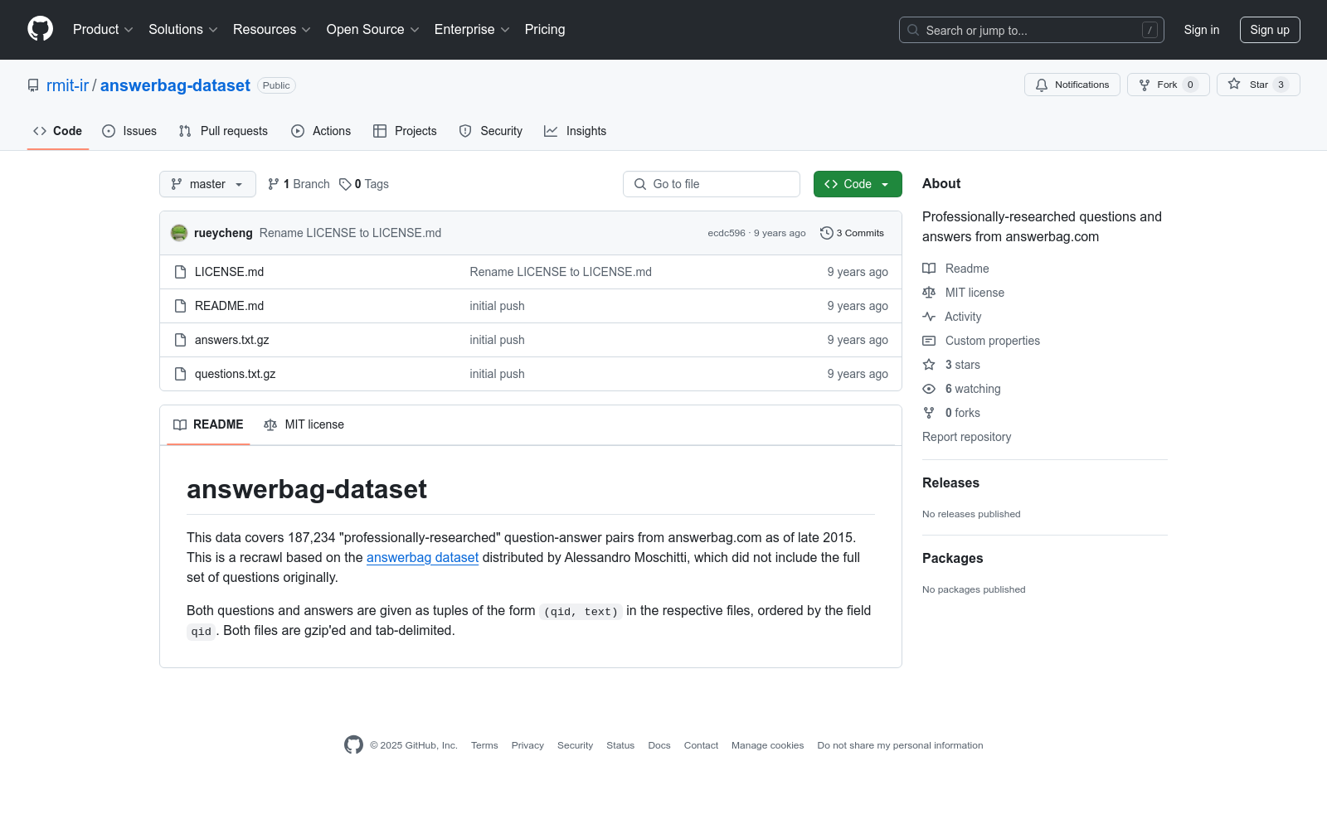Image resolution: width=1327 pixels, height=829 pixels.
Task: Click the Sign up button
Action: [x=1270, y=30]
